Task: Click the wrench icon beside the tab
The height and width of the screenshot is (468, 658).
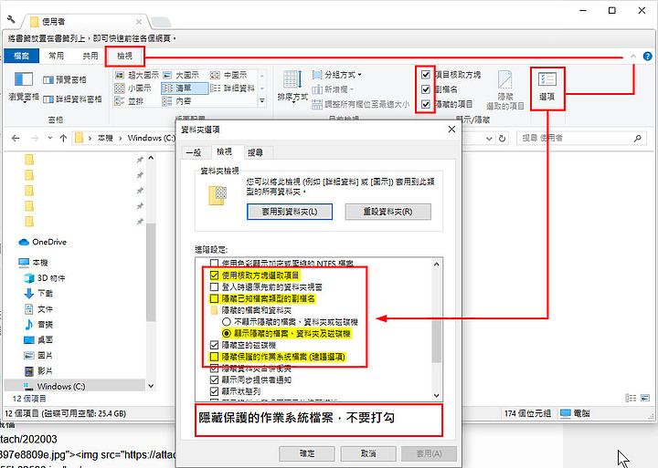Action: [x=11, y=19]
